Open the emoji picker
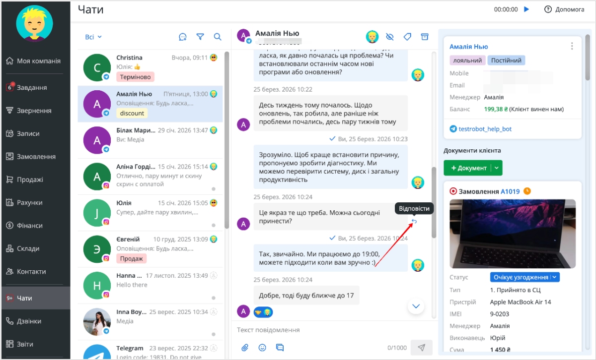The height and width of the screenshot is (360, 596). (262, 348)
